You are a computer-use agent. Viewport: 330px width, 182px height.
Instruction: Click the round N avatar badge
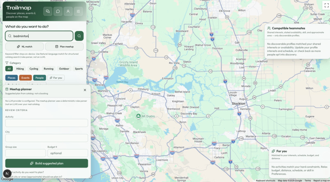pos(7,173)
